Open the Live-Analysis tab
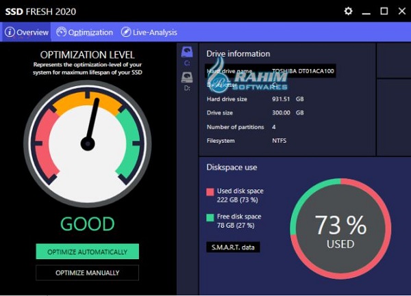The width and height of the screenshot is (411, 296). pos(149,32)
